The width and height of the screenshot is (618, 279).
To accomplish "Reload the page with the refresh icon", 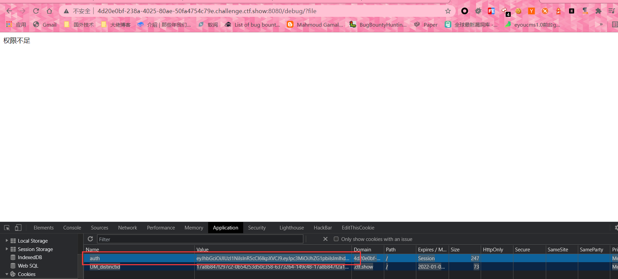I will point(36,11).
